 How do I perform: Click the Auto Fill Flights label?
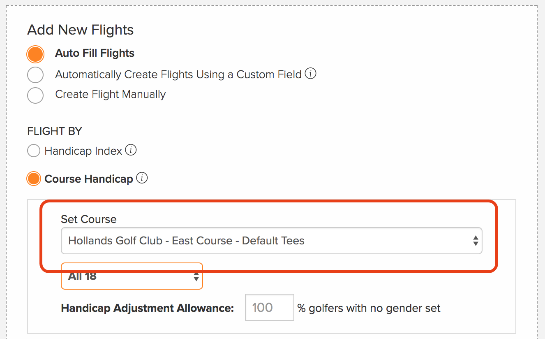(x=95, y=53)
